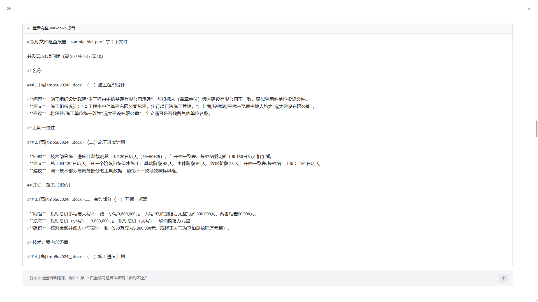Click the page vertical scrollbar thumb

[x=536, y=129]
